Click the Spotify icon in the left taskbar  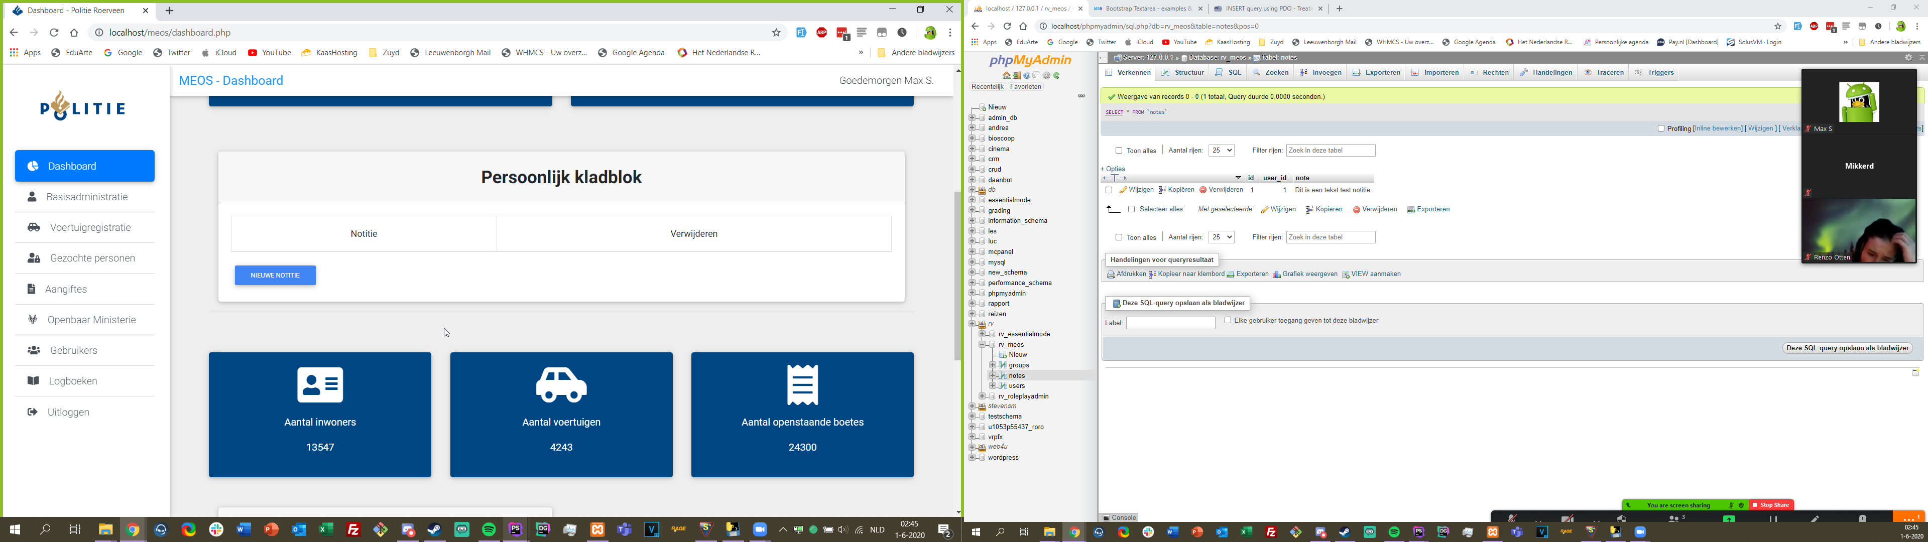pyautogui.click(x=489, y=530)
